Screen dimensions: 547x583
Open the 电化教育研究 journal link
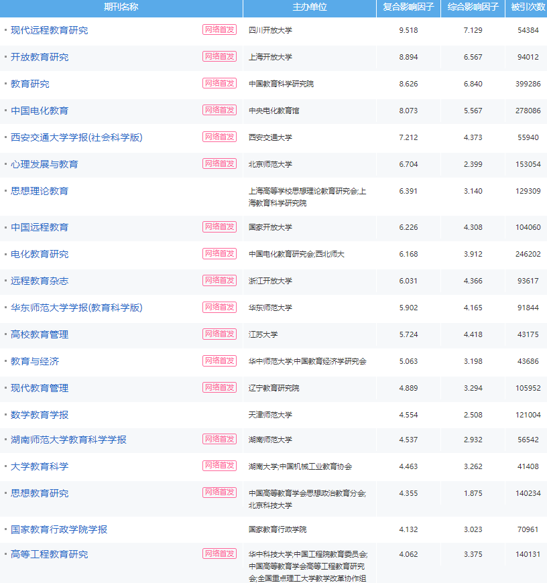40,254
